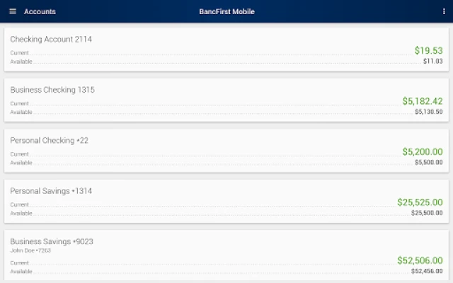
Task: Click the $5,182.42 current balance
Action: coord(423,101)
